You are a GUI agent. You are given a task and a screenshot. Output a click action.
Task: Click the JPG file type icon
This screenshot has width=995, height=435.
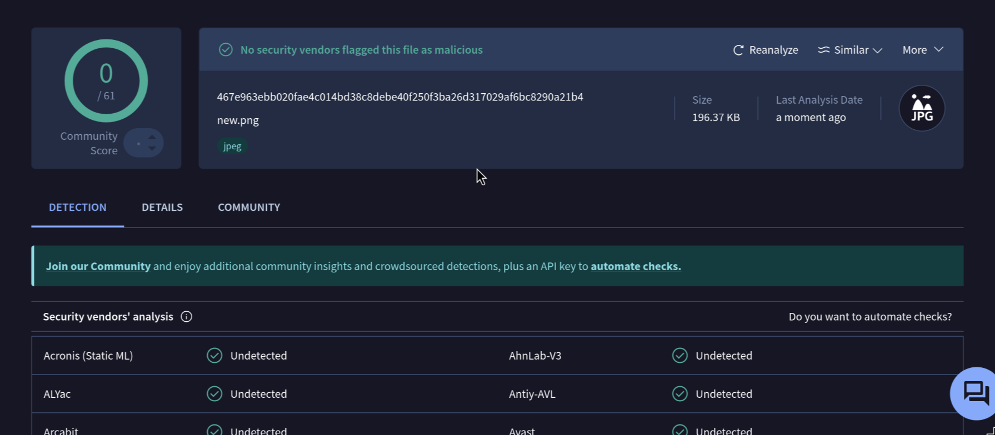tap(921, 108)
